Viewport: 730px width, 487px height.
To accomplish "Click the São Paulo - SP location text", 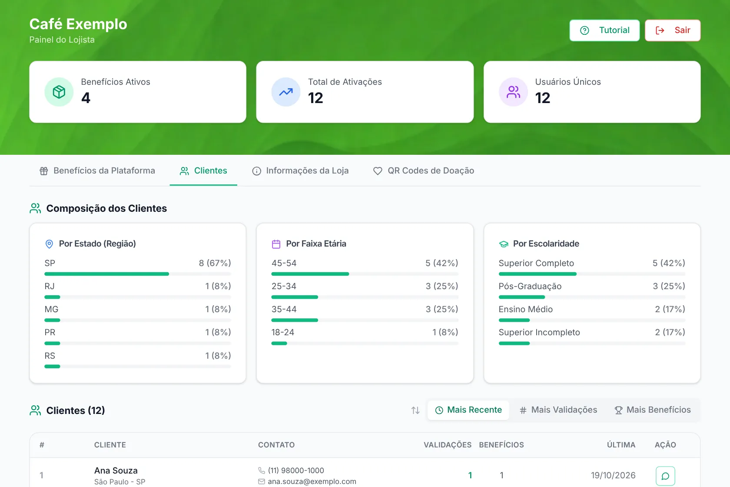I will coord(120,482).
